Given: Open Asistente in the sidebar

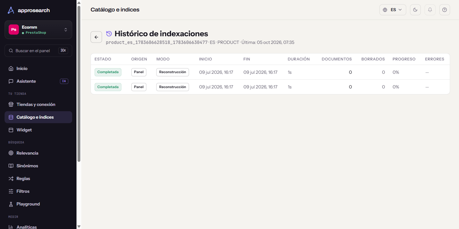Looking at the screenshot, I should click(38, 81).
